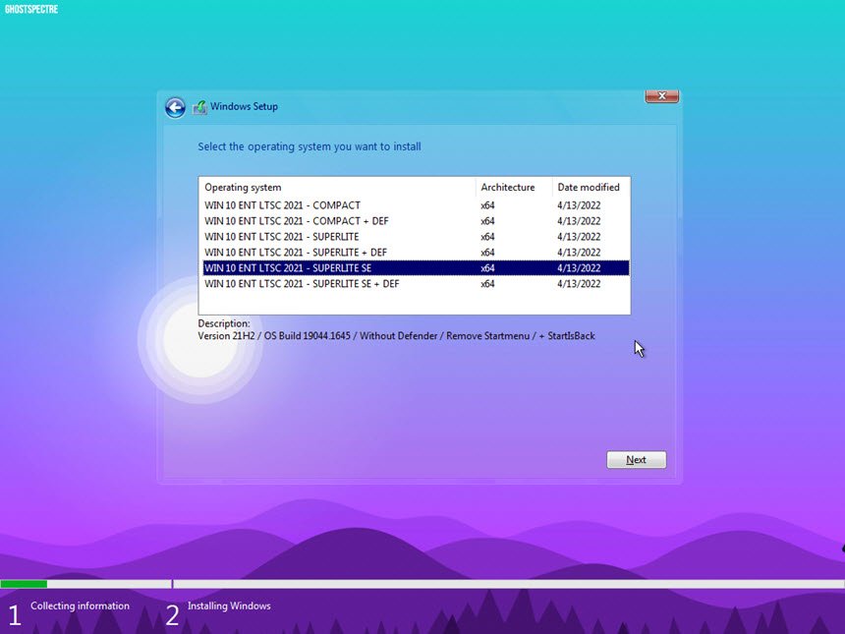Select WIN 10 ENT LTSC 2021 - SUPERLITE + DEF
Viewport: 845px width, 634px height.
416,253
